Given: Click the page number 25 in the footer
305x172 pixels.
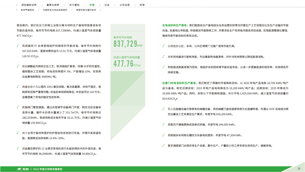Looking at the screenshot, I should [x=299, y=169].
